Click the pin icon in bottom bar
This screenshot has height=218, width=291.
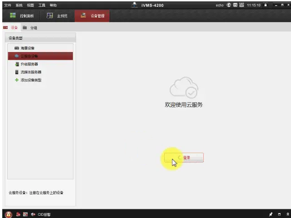tap(271, 214)
